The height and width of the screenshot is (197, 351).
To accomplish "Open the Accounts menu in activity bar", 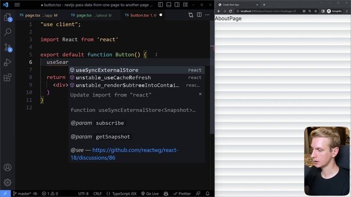I will click(x=7, y=167).
